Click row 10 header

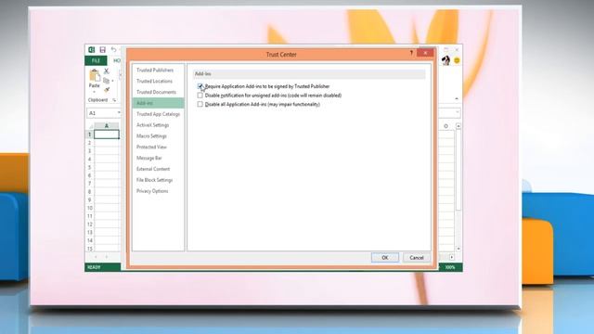[x=89, y=208]
